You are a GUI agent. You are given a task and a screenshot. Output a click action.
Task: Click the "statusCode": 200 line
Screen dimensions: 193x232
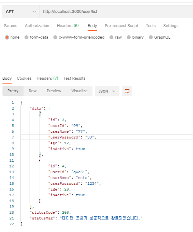coord(50,212)
